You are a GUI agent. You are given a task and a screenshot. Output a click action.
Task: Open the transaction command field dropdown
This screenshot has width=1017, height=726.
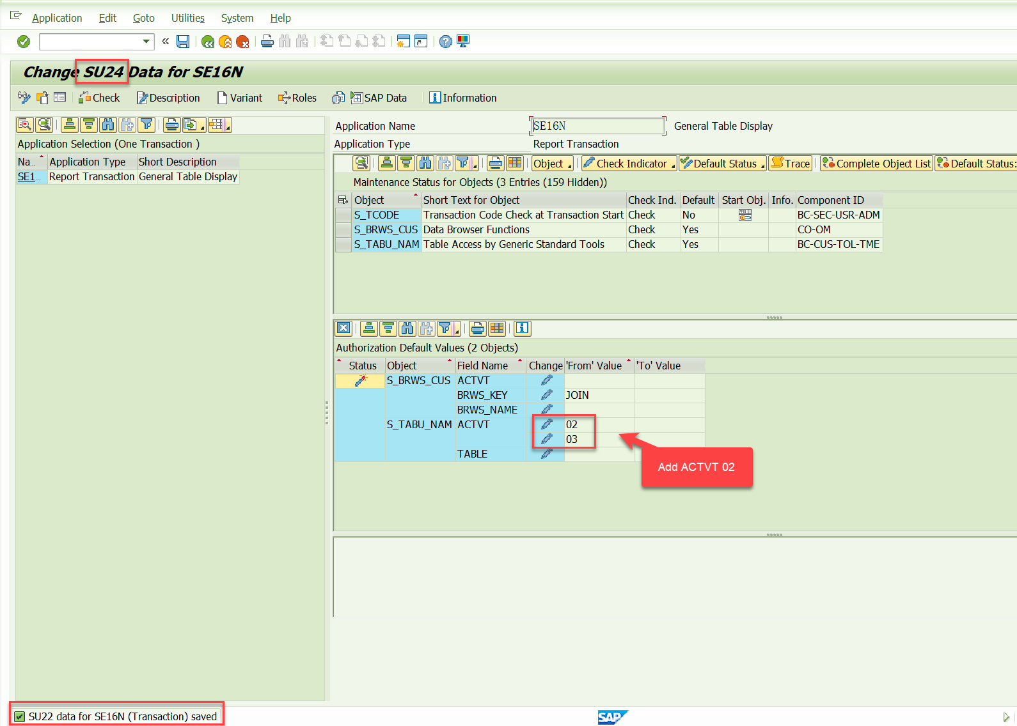146,42
